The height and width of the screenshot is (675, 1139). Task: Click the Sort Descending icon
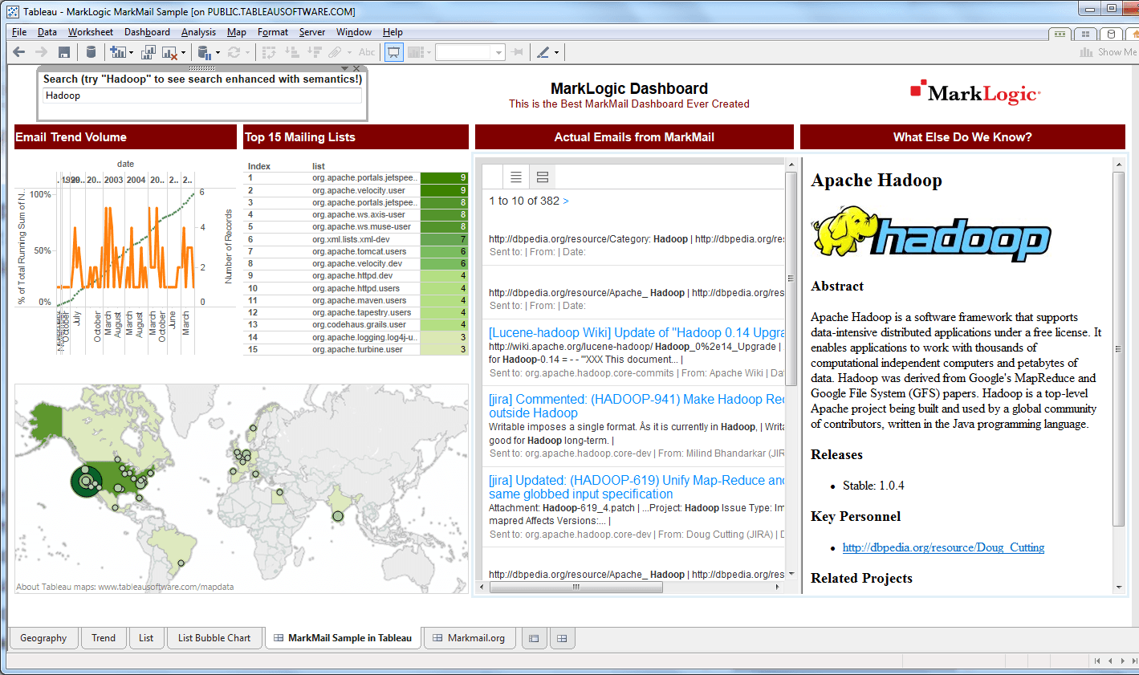[x=315, y=52]
